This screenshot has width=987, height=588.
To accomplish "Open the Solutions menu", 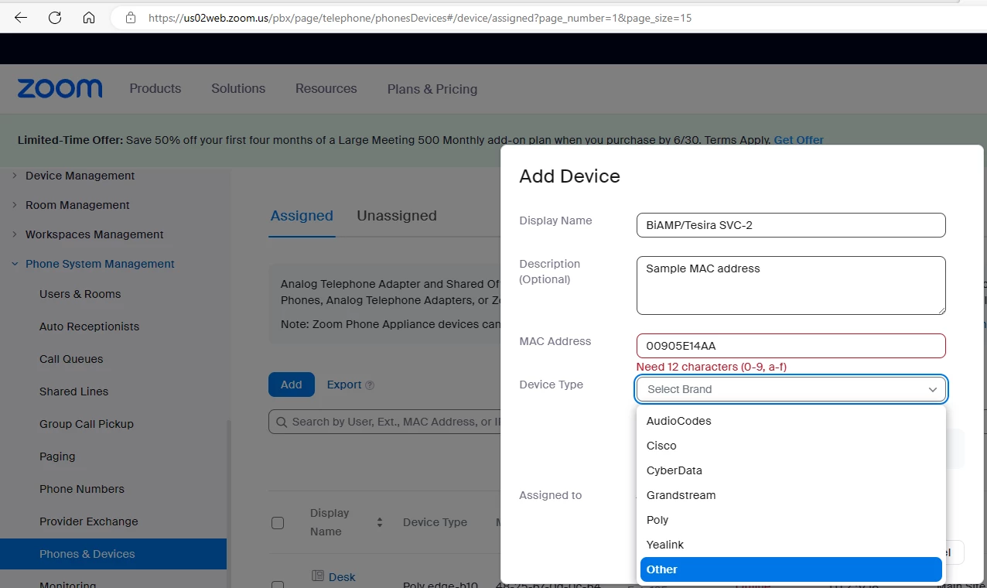I will [238, 88].
